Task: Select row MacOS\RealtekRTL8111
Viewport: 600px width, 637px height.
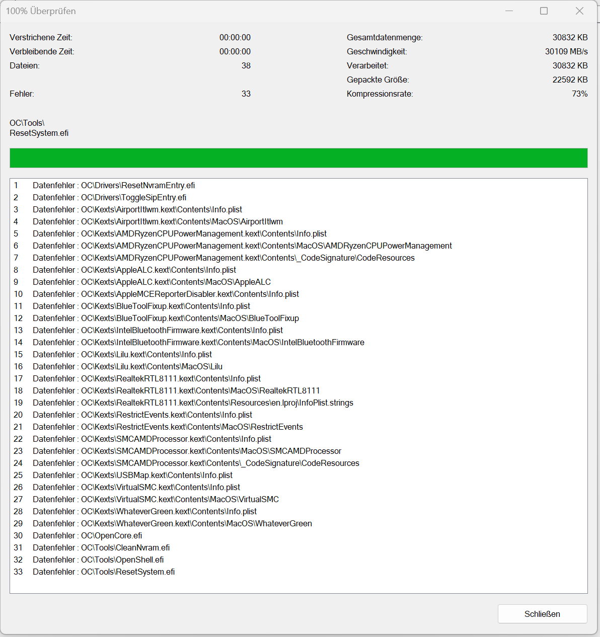Action: click(298, 390)
